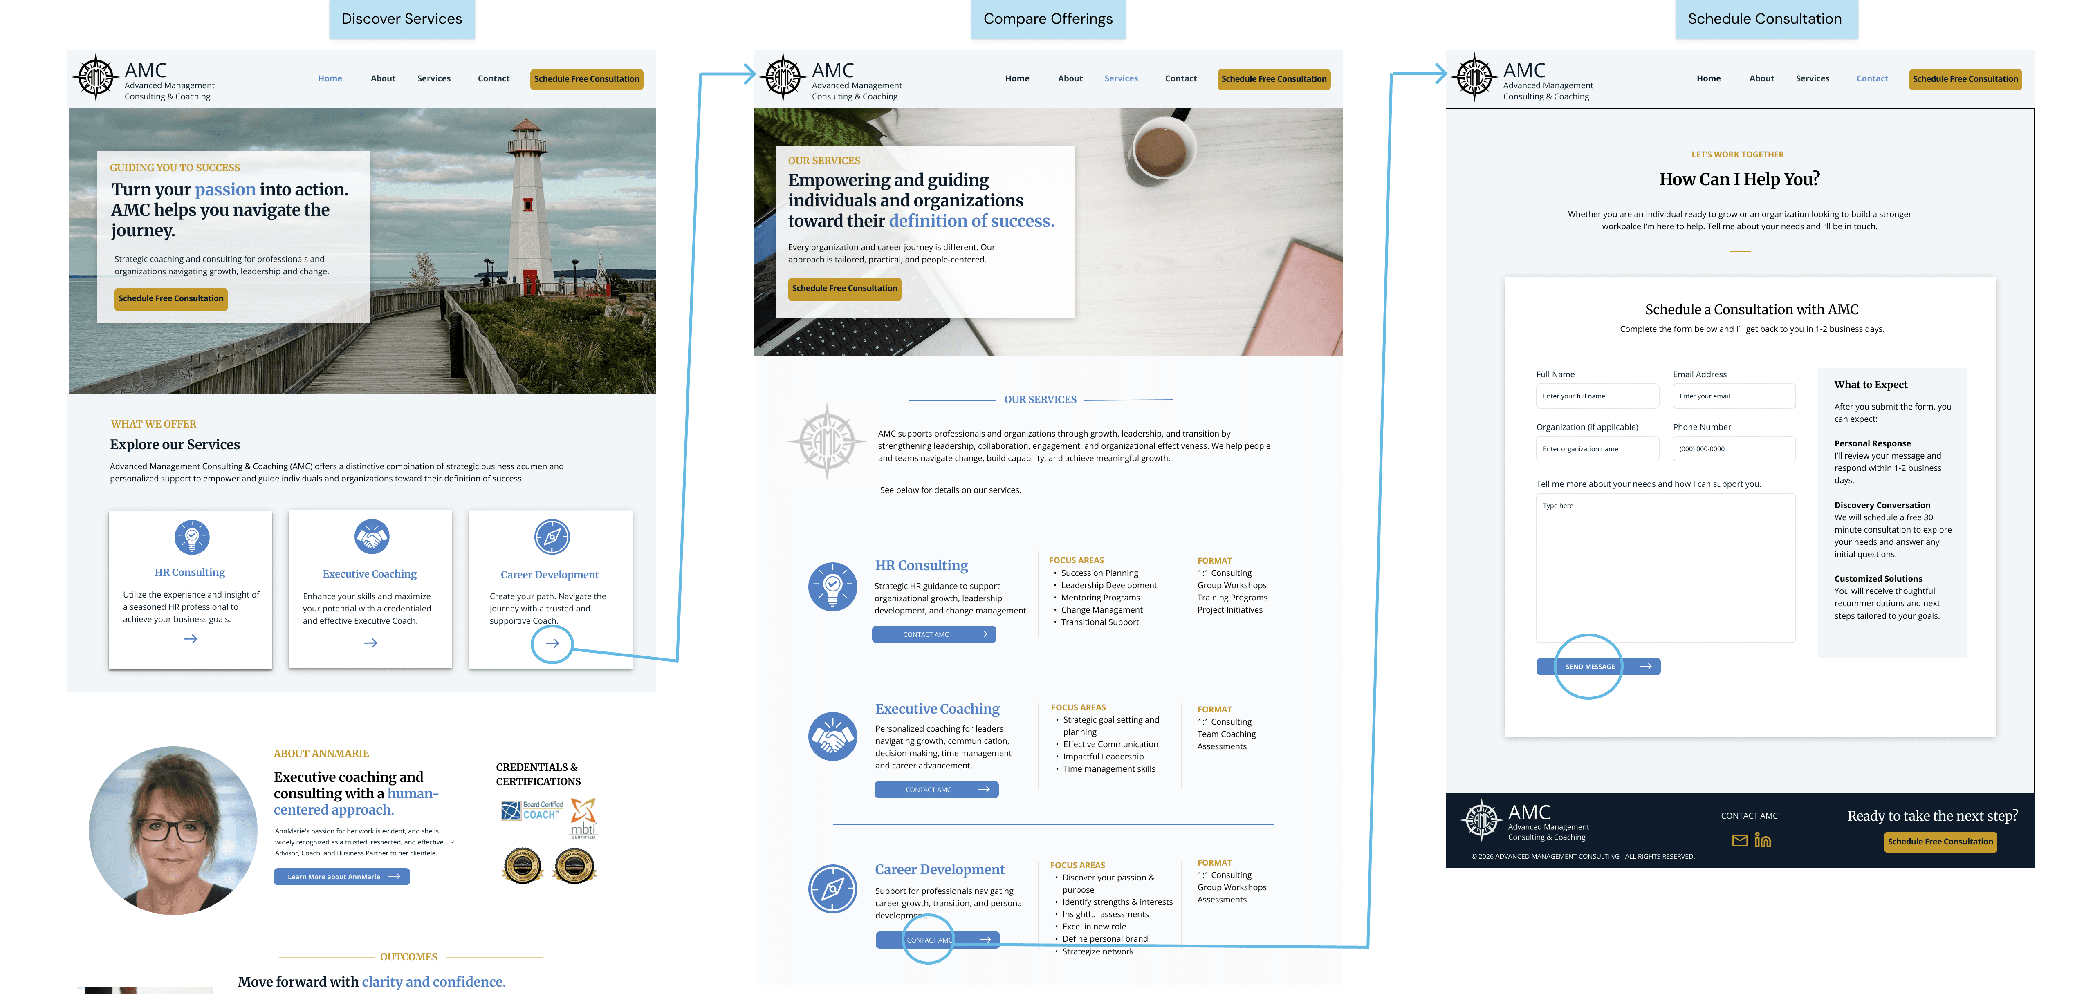This screenshot has width=2084, height=994.
Task: Click the arrow under Executive Coaching card
Action: pos(370,643)
